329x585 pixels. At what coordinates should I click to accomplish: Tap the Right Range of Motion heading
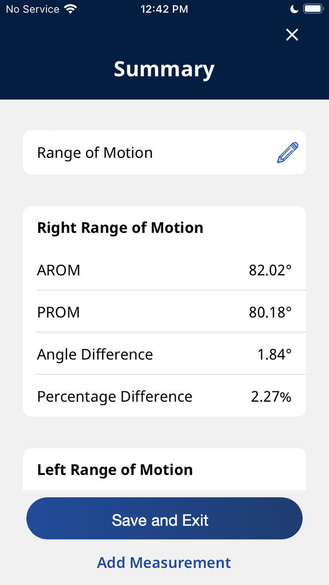(x=120, y=228)
